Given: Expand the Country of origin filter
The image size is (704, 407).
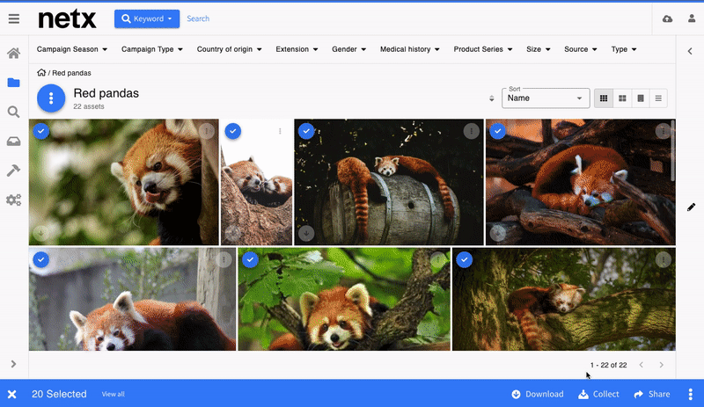Looking at the screenshot, I should (x=229, y=49).
